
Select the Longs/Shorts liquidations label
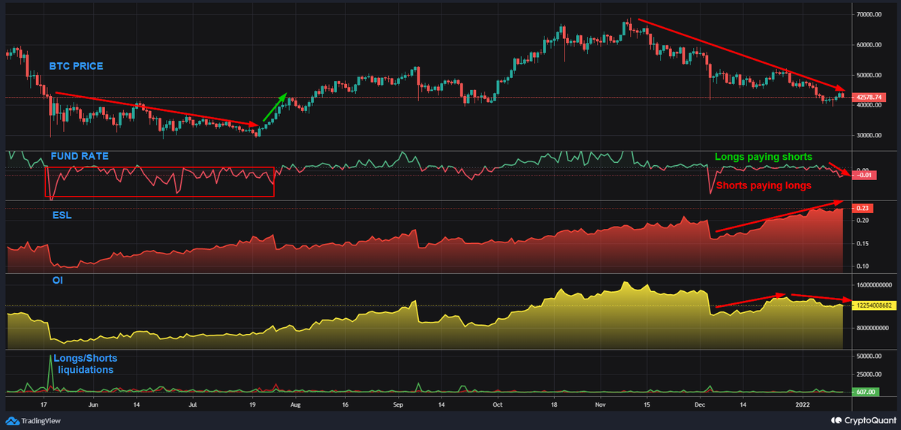coord(85,364)
